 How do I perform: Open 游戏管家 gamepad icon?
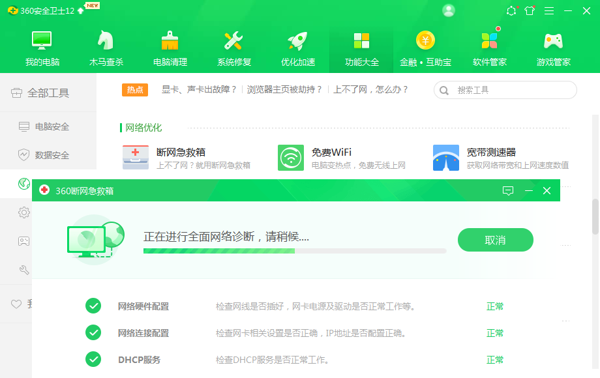(x=553, y=41)
